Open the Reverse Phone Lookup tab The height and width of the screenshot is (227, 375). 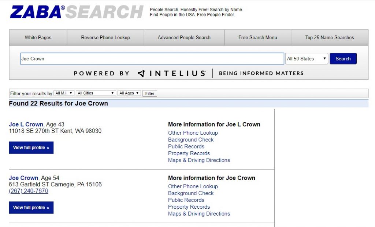click(x=105, y=37)
